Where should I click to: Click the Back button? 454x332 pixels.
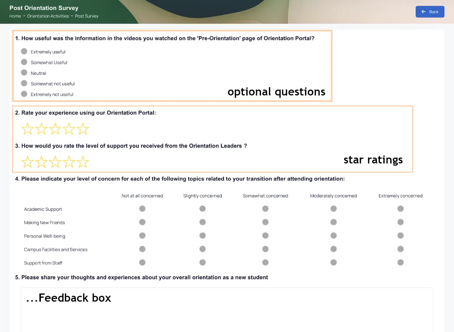click(430, 12)
